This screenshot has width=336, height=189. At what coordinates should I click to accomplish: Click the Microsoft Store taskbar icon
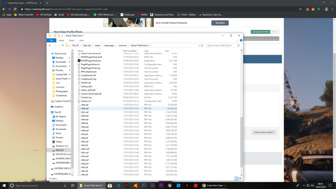tap(110, 185)
